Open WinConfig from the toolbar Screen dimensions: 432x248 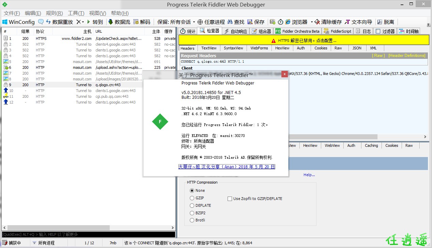18,22
